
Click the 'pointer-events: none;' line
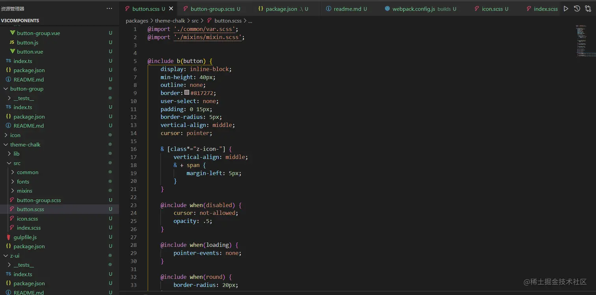[207, 253]
